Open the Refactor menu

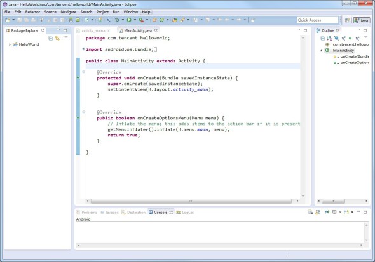(32, 12)
